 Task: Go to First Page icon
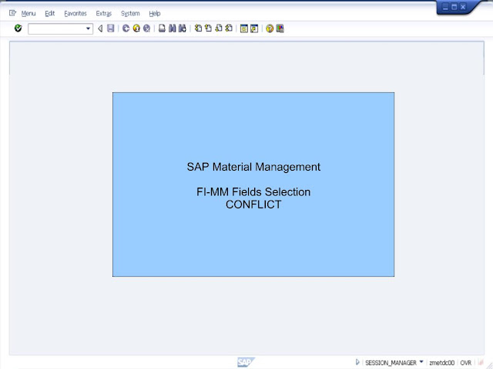pos(198,28)
